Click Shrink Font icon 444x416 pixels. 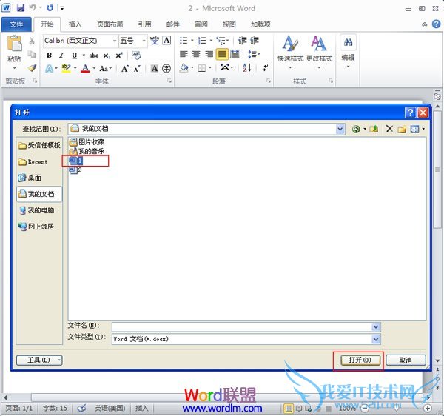click(137, 69)
